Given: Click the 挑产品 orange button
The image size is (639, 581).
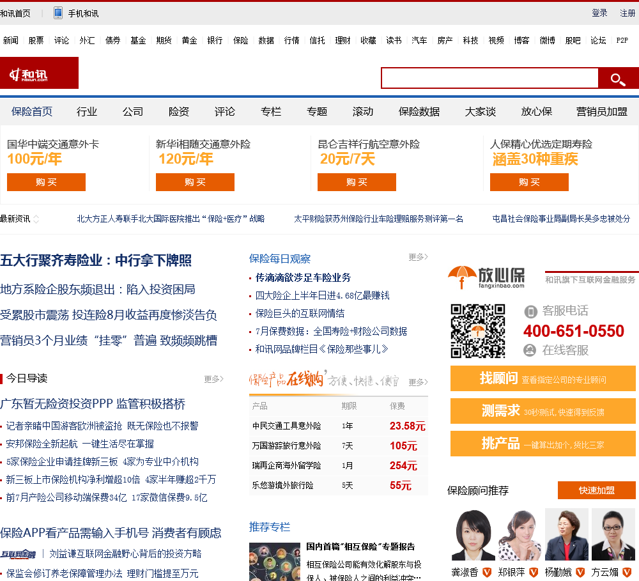Looking at the screenshot, I should (x=543, y=444).
